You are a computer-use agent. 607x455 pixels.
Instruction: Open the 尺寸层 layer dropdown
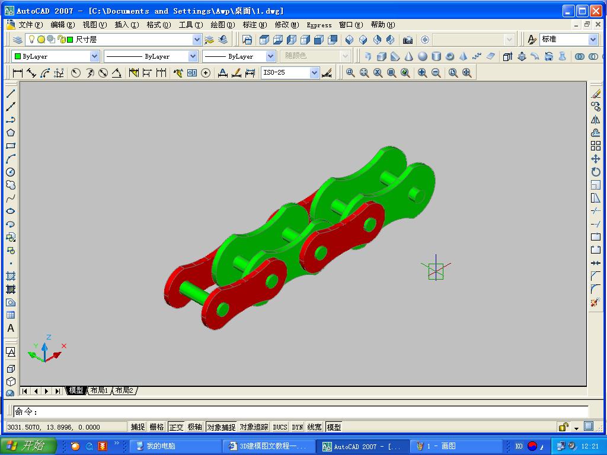[x=197, y=40]
